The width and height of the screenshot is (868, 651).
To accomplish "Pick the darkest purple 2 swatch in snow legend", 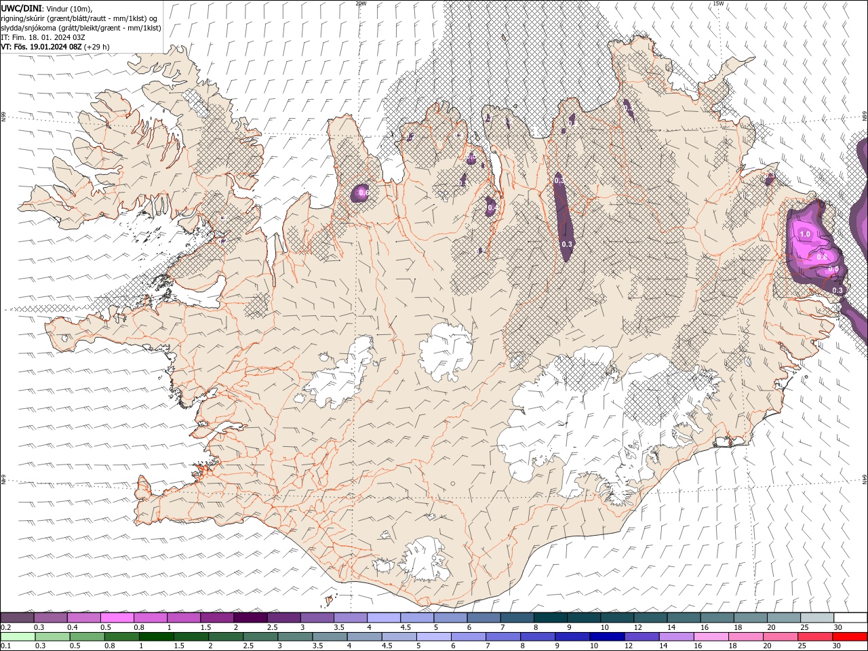I will tap(250, 618).
